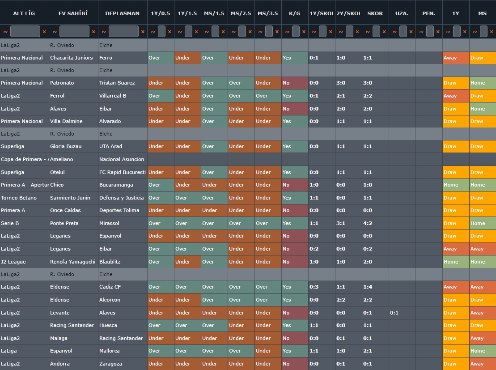Image resolution: width=496 pixels, height=370 pixels.
Task: Select the Tristan Suarez away team cell
Action: [x=123, y=83]
